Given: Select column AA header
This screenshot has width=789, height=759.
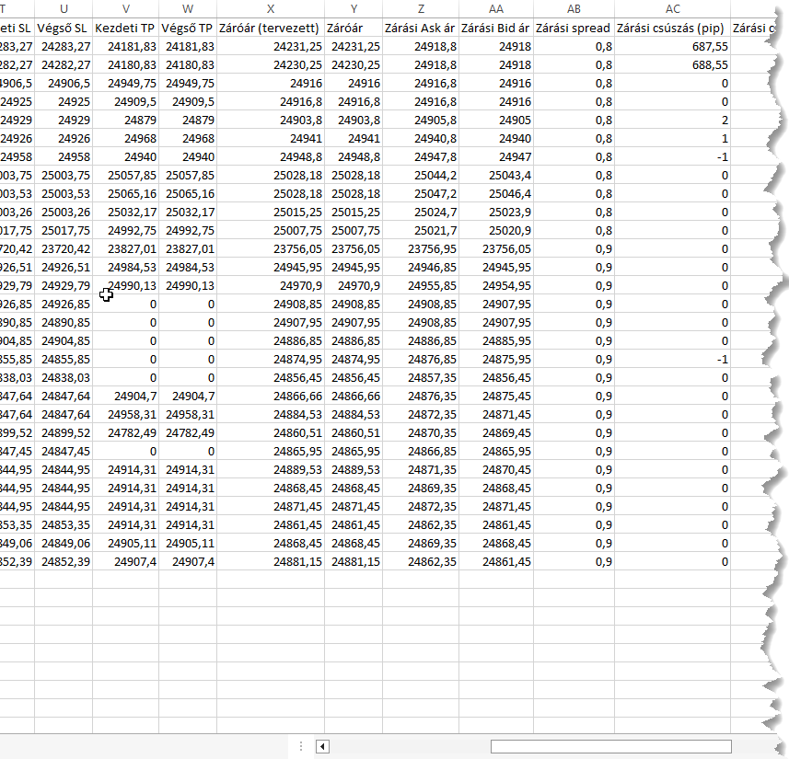Looking at the screenshot, I should pyautogui.click(x=496, y=8).
